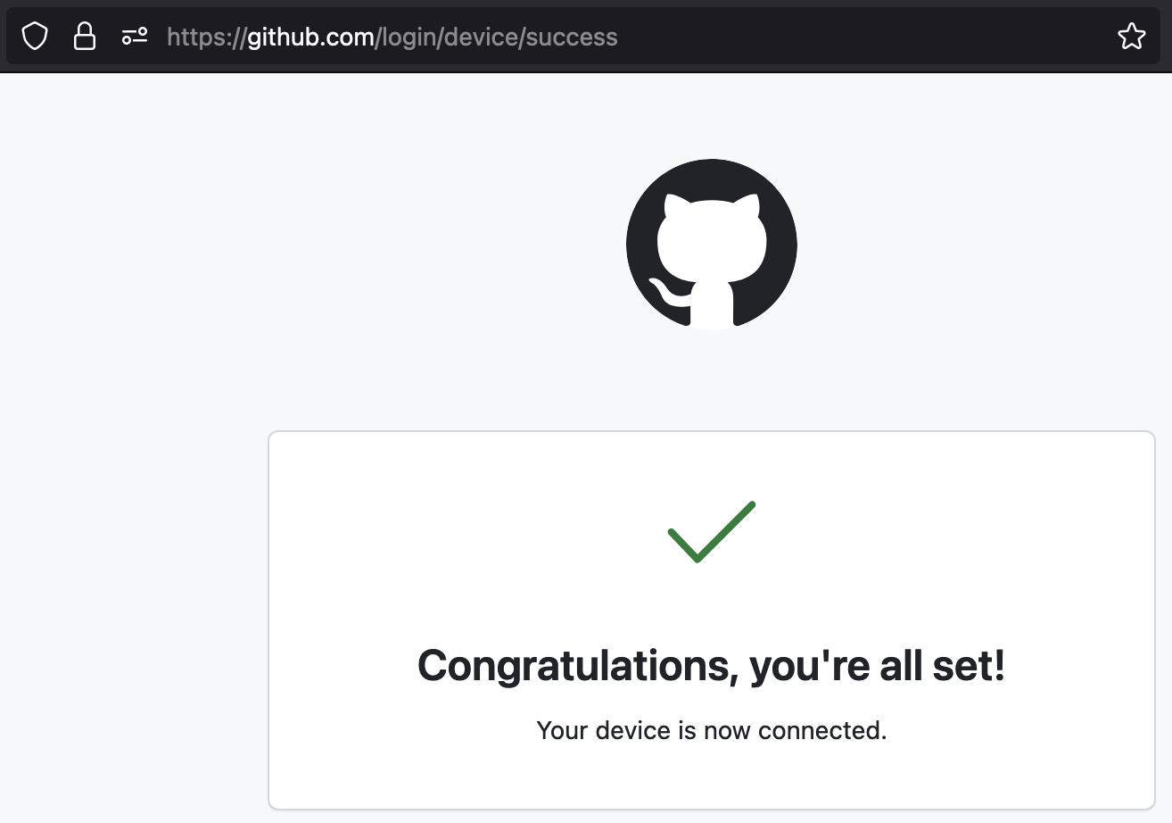
Task: Click the green success checkmark
Action: tap(711, 532)
